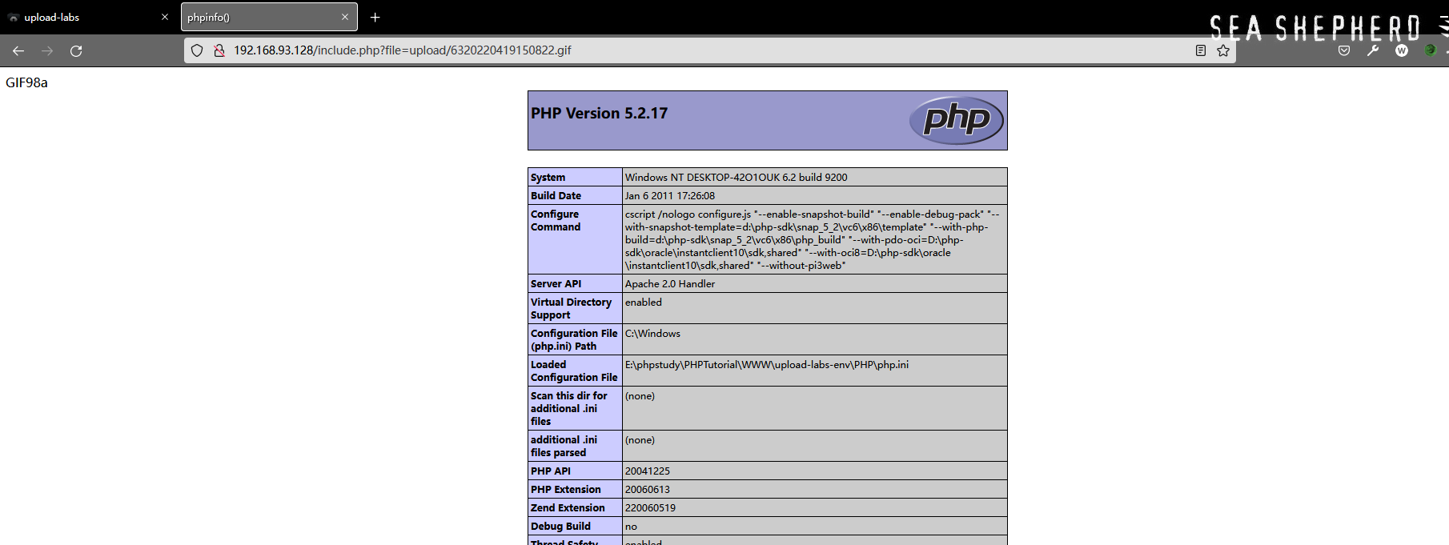Screen dimensions: 1449x545
Task: Click Virtual Directory Support label
Action: [571, 309]
